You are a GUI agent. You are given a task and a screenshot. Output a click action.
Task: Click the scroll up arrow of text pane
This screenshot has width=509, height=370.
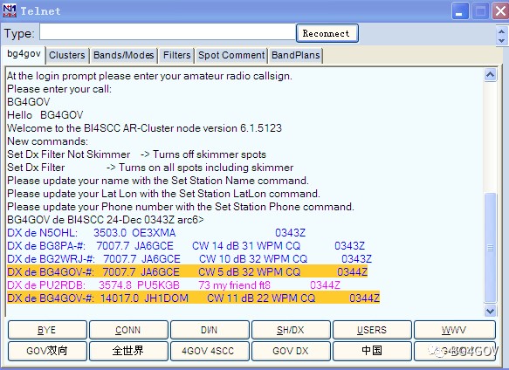(x=490, y=75)
